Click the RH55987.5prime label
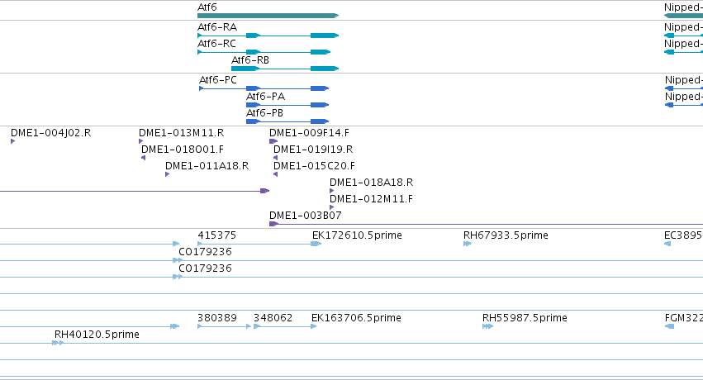The image size is (703, 380). (x=525, y=318)
